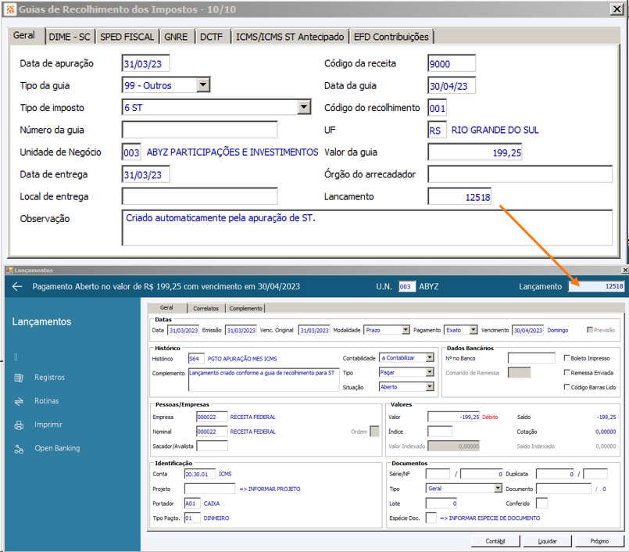Screen dimensions: 629x552
Task: Click the back arrow in Lançamentos header
Action: (17, 286)
